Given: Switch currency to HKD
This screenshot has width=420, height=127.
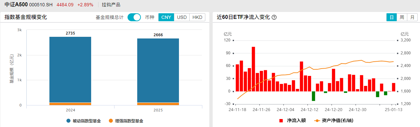Looking at the screenshot, I should pos(197,17).
